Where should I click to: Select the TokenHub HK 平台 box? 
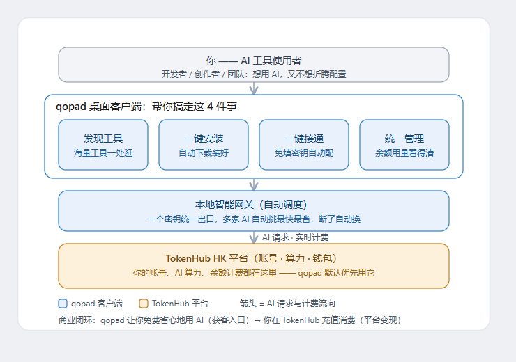click(x=254, y=266)
